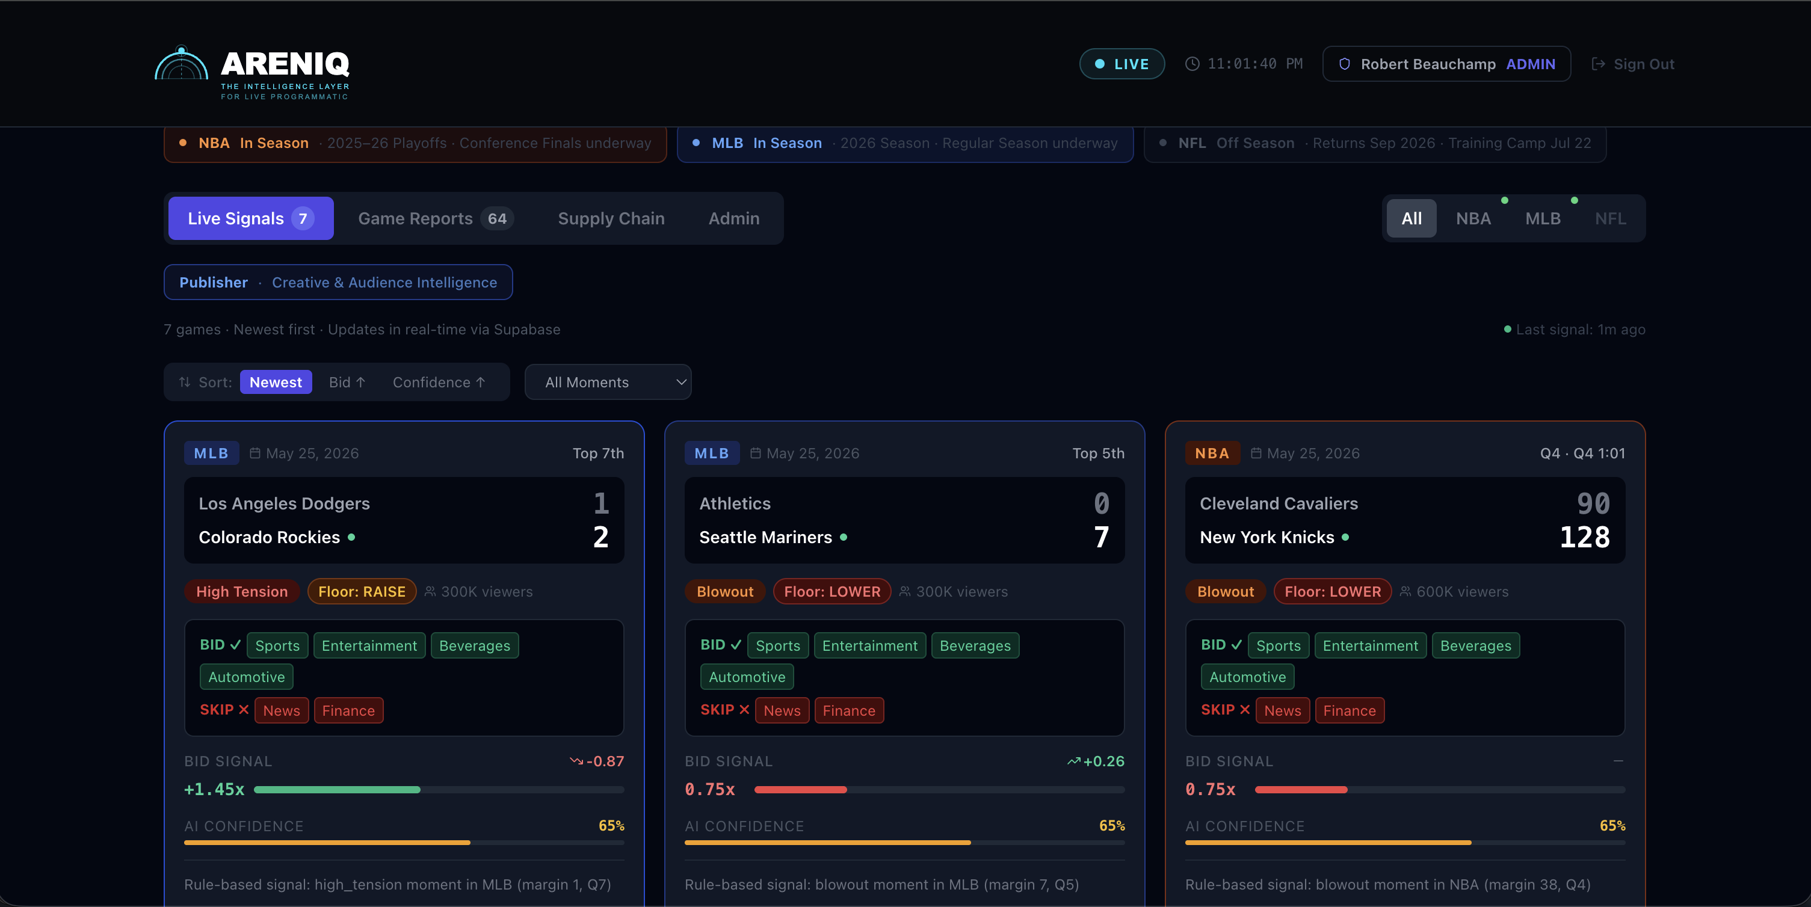The height and width of the screenshot is (907, 1811).
Task: Click the High Tension badge
Action: click(x=242, y=592)
